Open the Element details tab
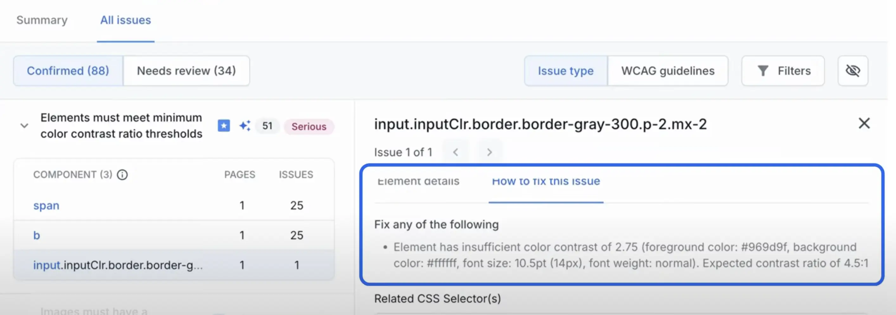896x315 pixels. pos(419,182)
